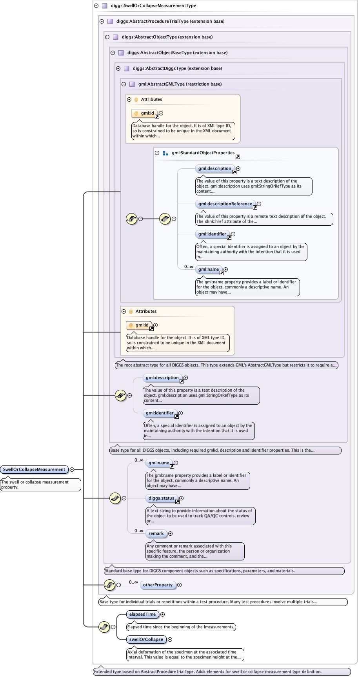Click the sequence icon left of otherProperty
This screenshot has width=358, height=677.
pos(109,585)
